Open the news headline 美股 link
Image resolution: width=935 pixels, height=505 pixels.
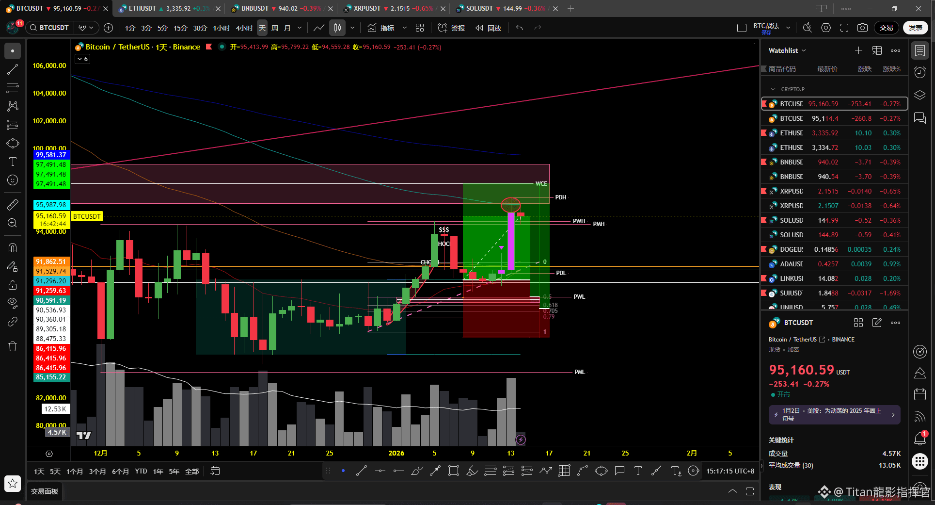pyautogui.click(x=835, y=415)
